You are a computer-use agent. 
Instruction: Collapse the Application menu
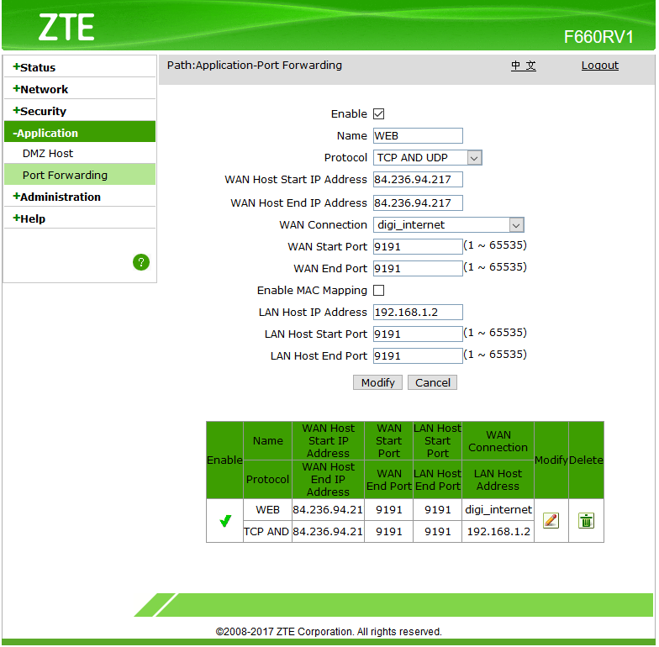[80, 133]
